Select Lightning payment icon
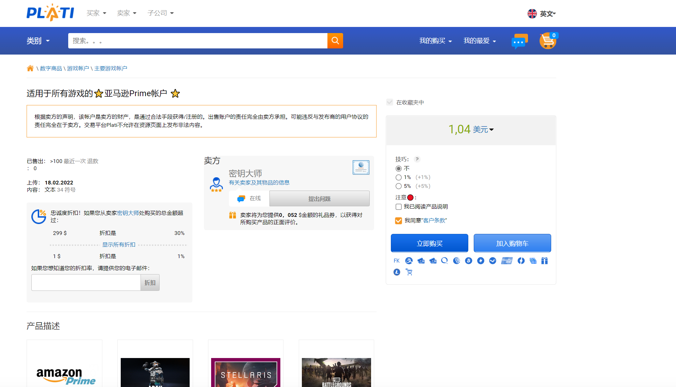The width and height of the screenshot is (676, 387). [x=481, y=261]
